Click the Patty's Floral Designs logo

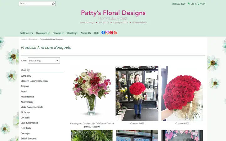pos(113,17)
